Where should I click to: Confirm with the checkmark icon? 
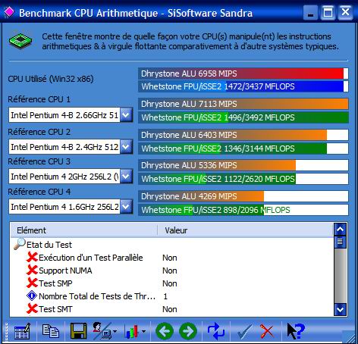[x=244, y=331]
